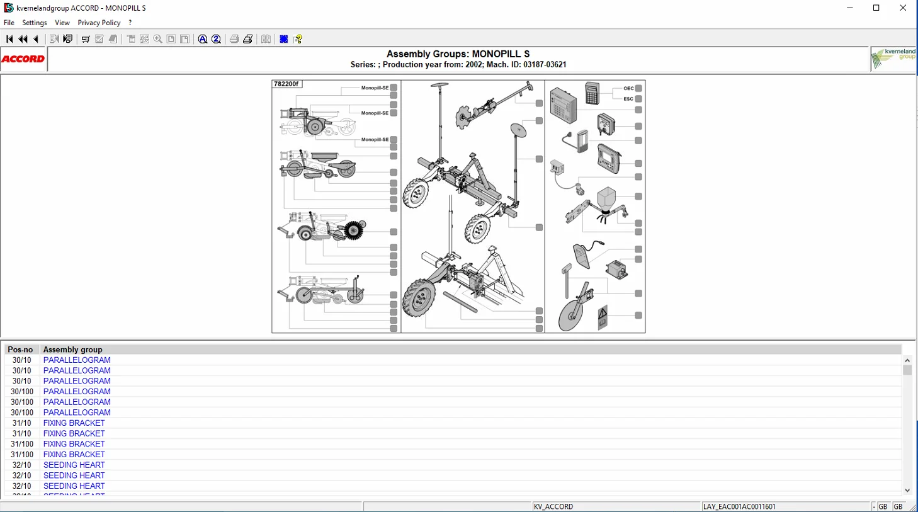This screenshot has width=918, height=512.
Task: Click the ESC label in the diagram
Action: [628, 99]
